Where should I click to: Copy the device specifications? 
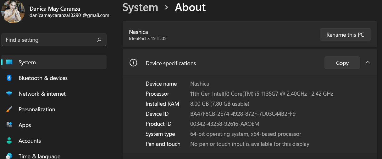342,63
